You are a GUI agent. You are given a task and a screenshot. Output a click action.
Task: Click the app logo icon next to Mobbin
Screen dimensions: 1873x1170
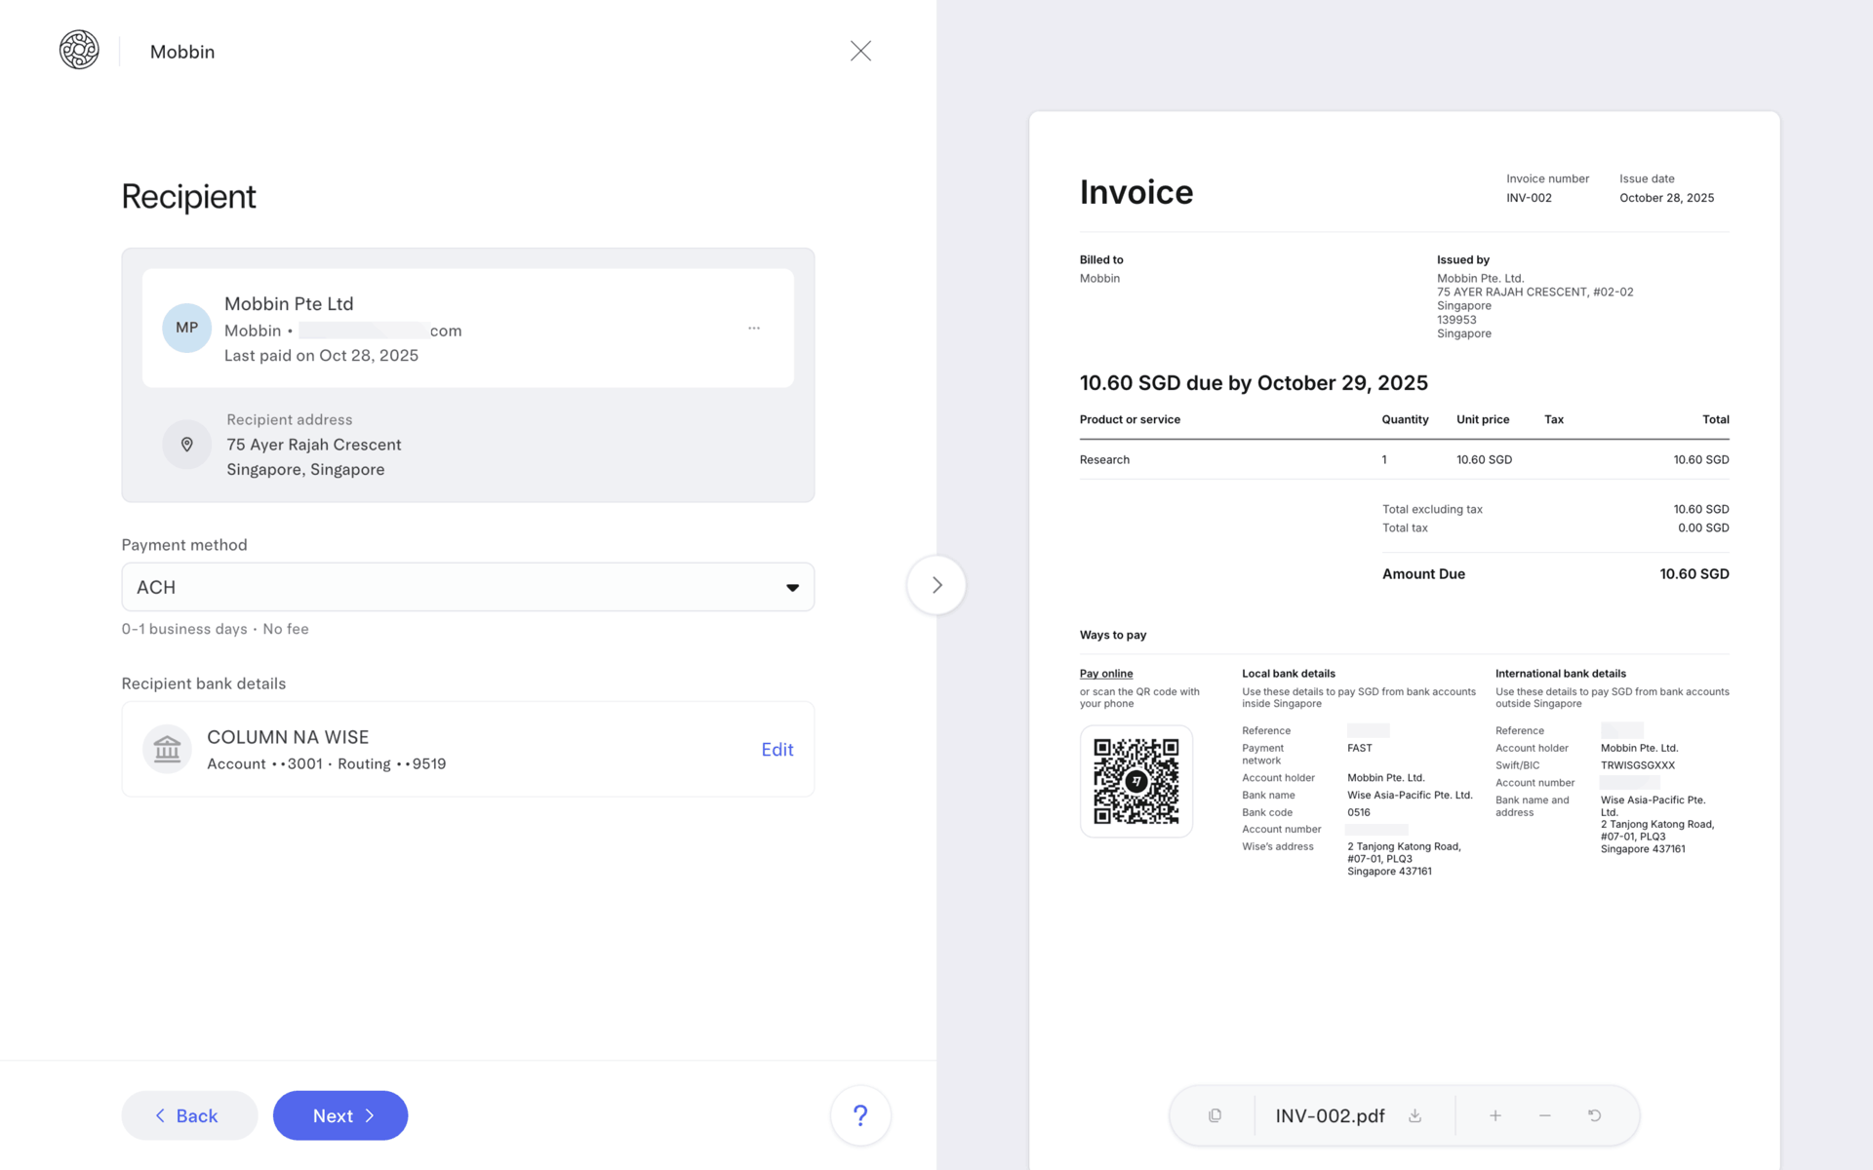click(x=79, y=50)
